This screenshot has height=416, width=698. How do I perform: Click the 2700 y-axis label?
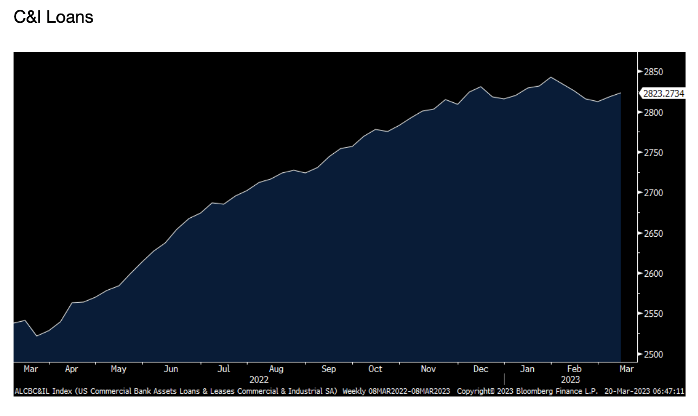coord(653,193)
